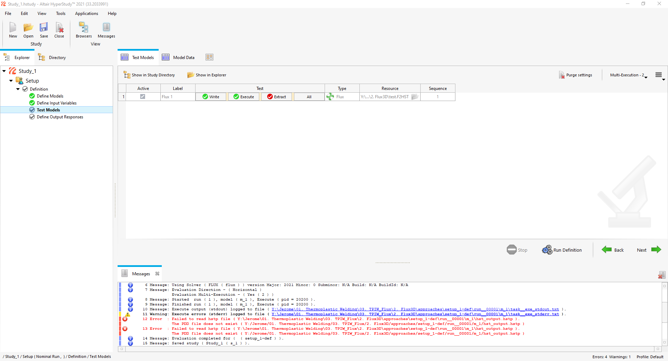
Task: Open an existing study
Action: [28, 30]
